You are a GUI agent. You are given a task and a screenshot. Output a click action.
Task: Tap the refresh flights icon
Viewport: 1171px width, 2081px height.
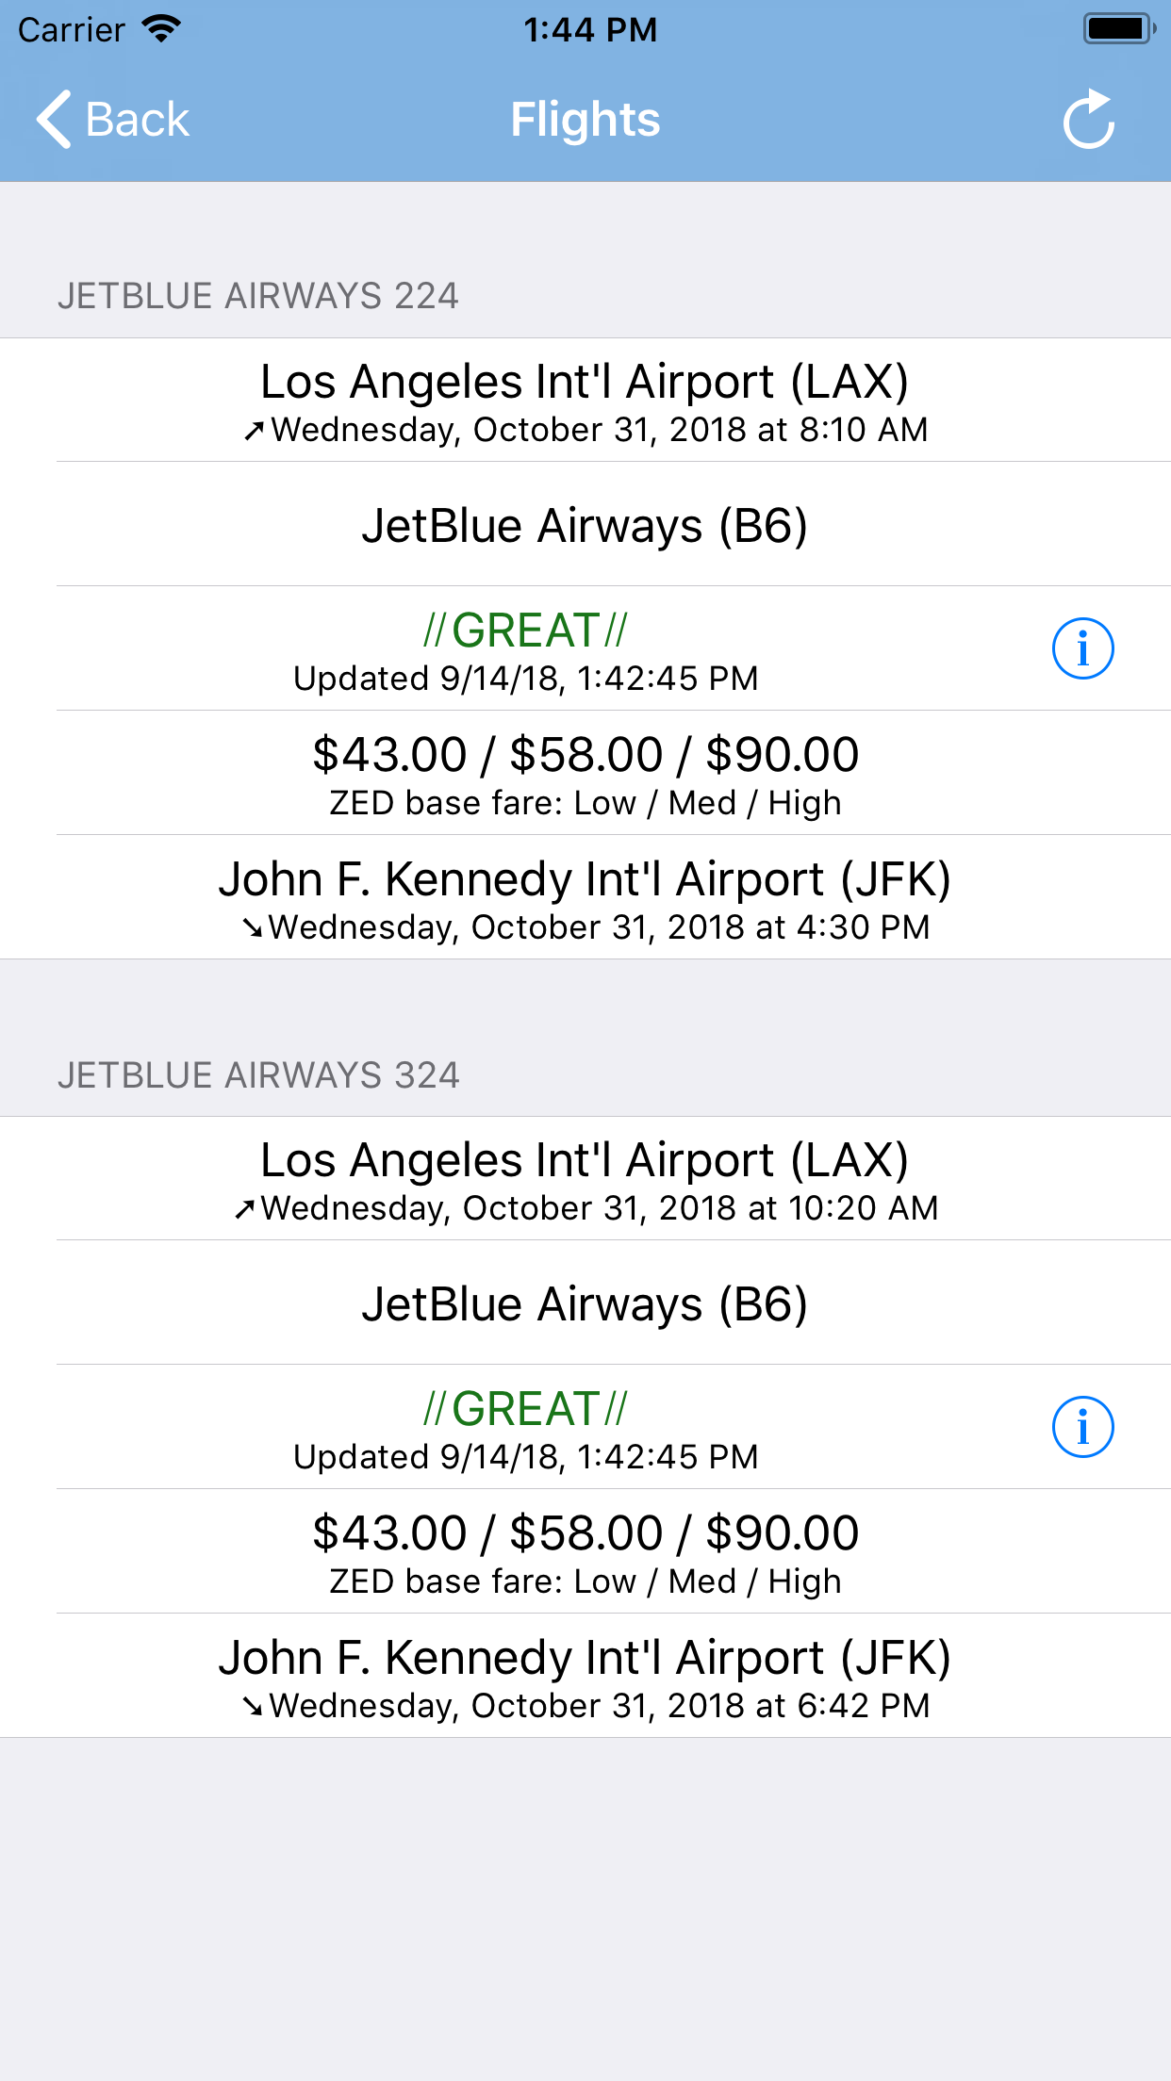(x=1089, y=120)
